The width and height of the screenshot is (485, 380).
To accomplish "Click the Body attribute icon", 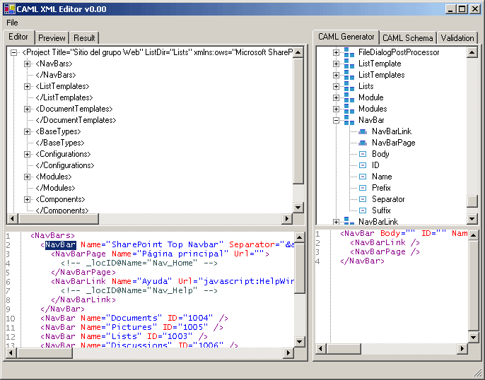I will coord(363,154).
